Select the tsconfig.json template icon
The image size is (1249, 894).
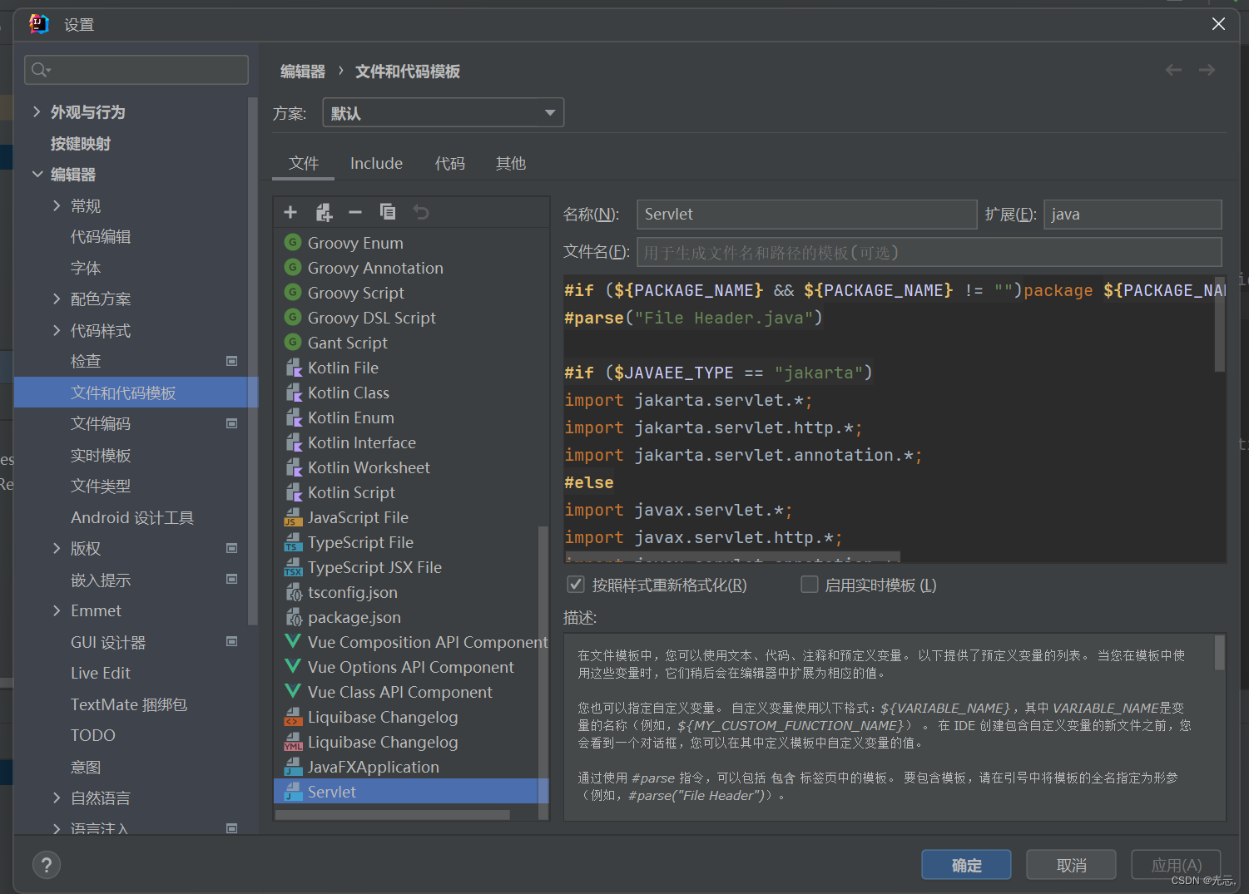(x=293, y=592)
